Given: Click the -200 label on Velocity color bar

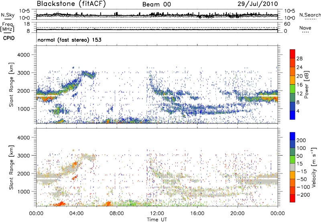Looking at the screenshot, I should click(303, 195).
